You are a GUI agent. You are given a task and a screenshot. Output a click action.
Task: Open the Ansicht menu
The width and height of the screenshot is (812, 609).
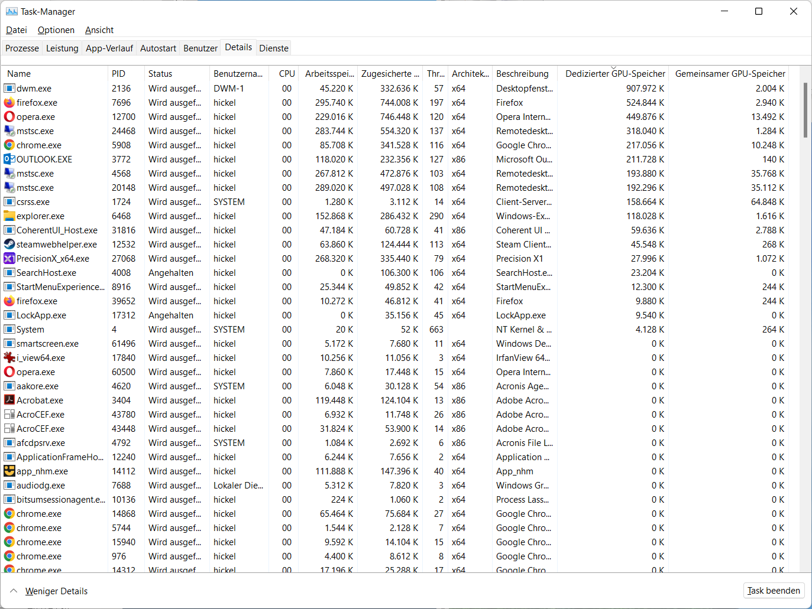point(99,30)
